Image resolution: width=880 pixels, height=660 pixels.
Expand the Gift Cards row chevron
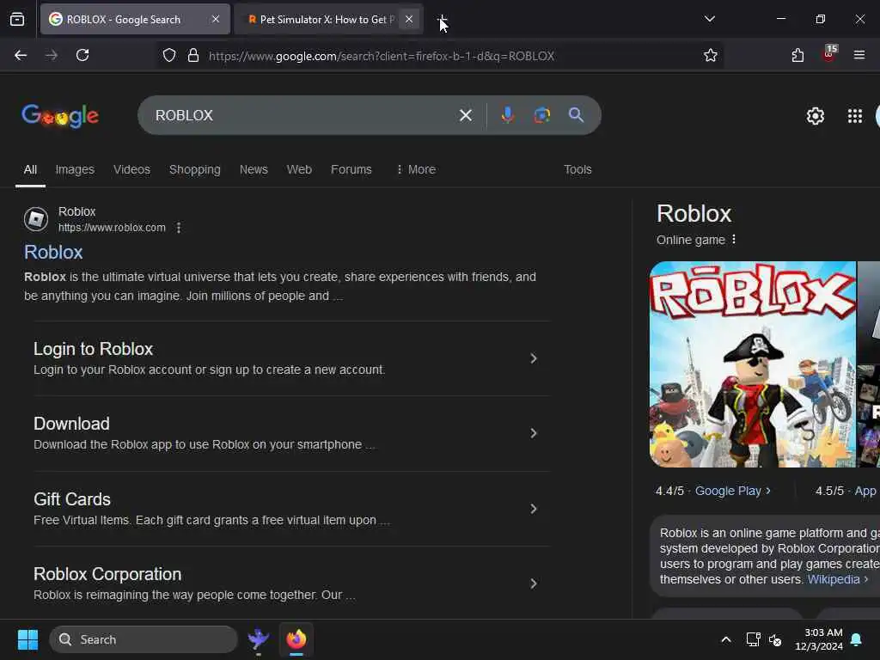click(533, 509)
